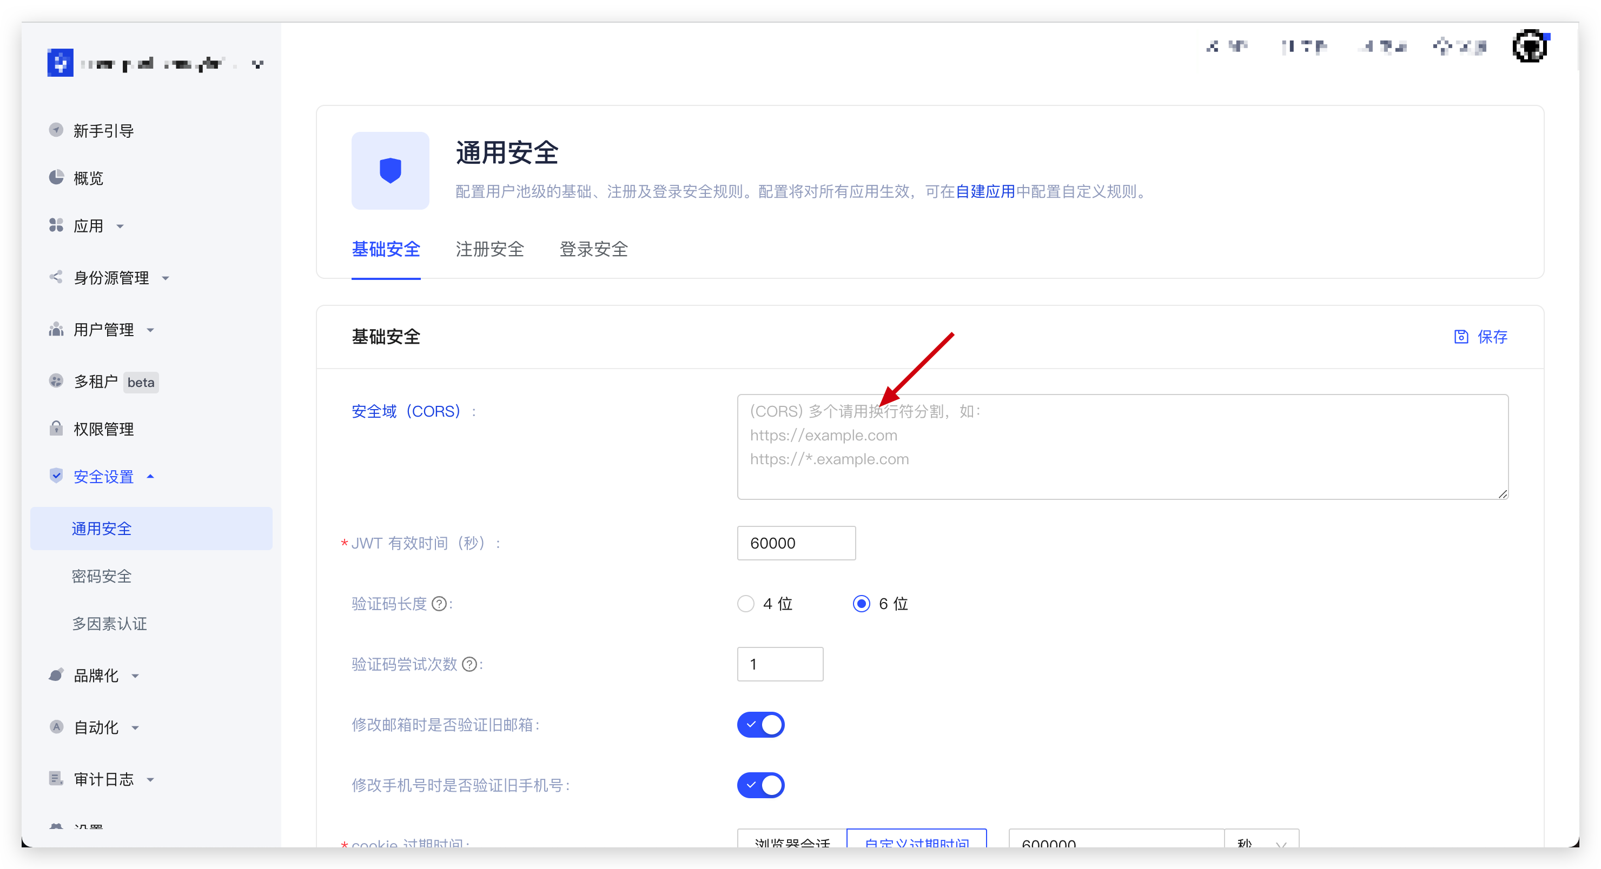Screen dimensions: 1601x869
Task: Select the 4 位 radio option
Action: (x=745, y=604)
